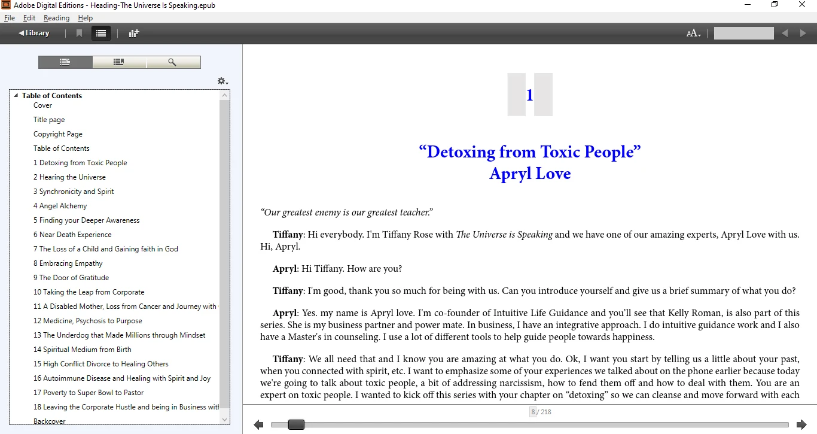The height and width of the screenshot is (434, 817).
Task: Click the contents list vertical scrollbar thumb
Action: click(225, 254)
